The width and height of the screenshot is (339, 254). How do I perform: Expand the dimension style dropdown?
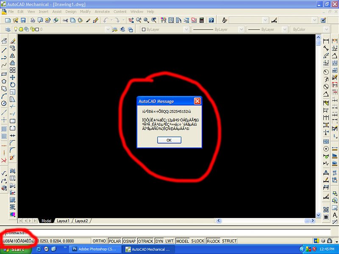[315, 20]
